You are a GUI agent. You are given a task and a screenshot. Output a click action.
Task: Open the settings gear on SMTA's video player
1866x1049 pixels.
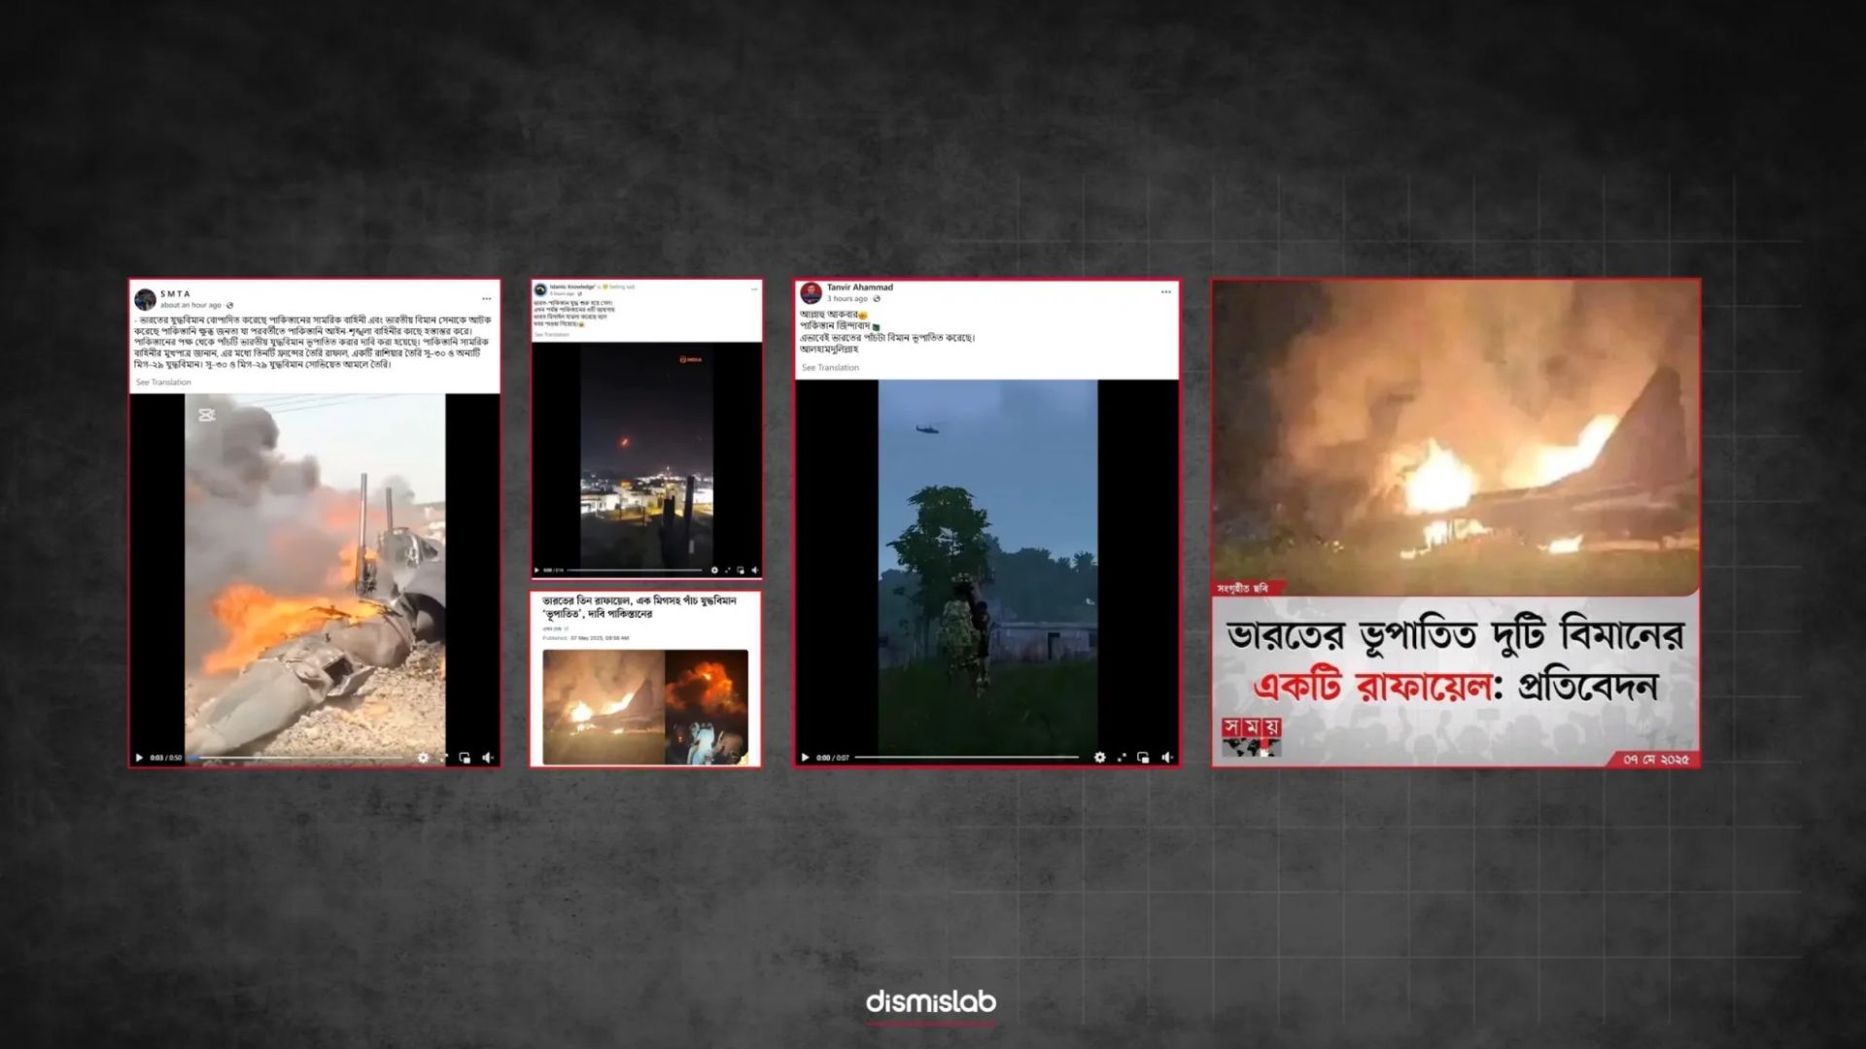point(424,759)
